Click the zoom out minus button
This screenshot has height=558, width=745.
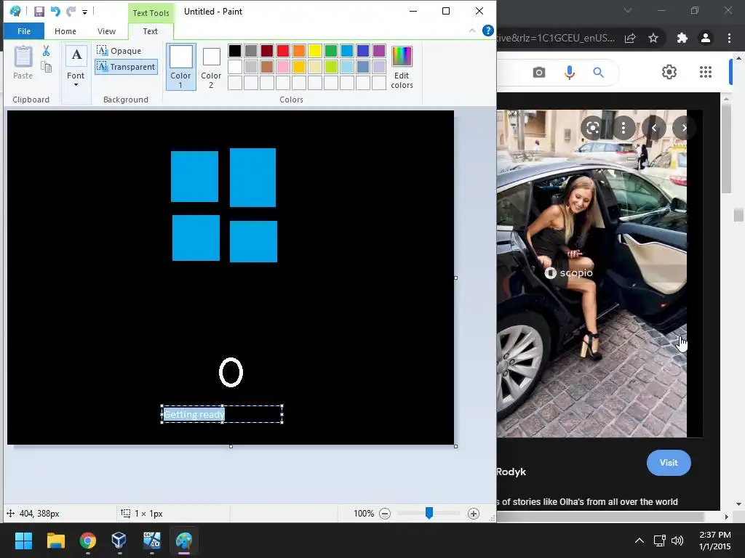pos(385,514)
